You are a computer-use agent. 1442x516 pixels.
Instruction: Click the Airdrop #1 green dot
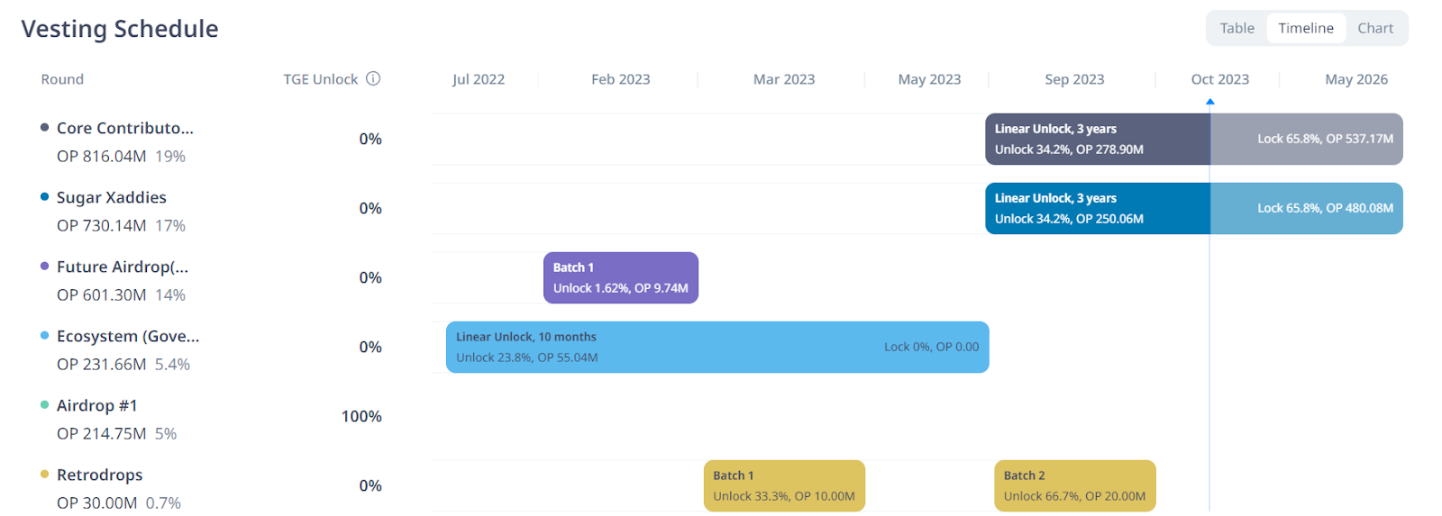point(44,404)
